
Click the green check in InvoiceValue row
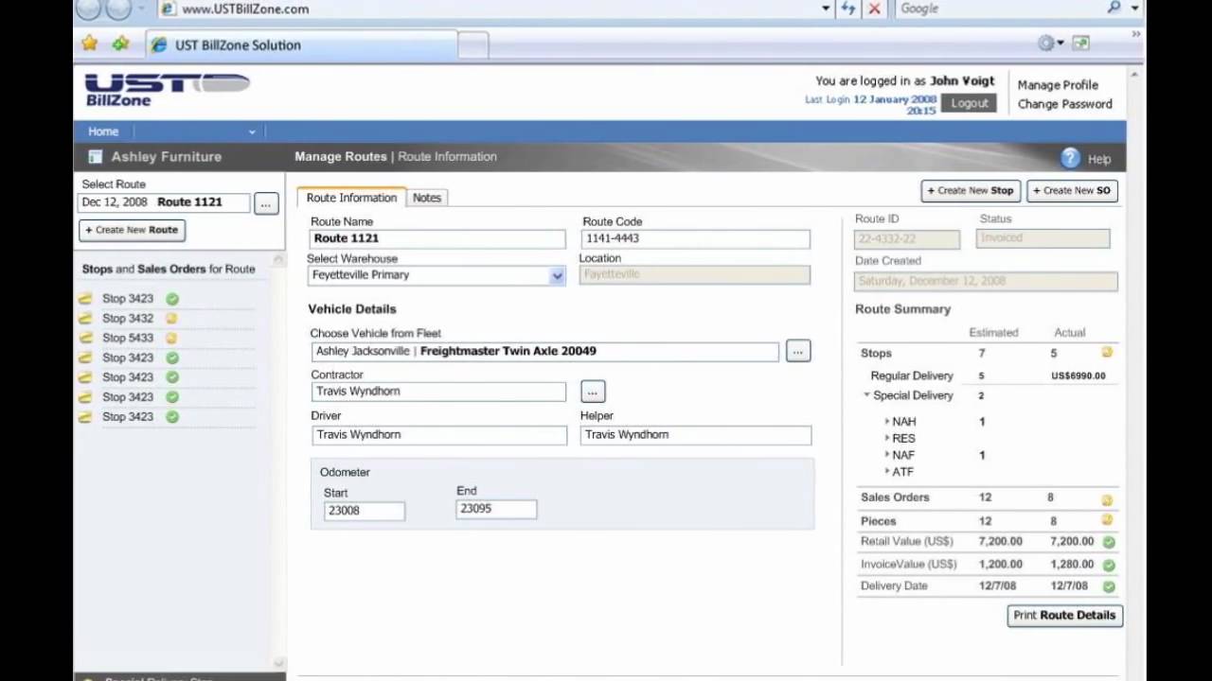(x=1109, y=565)
